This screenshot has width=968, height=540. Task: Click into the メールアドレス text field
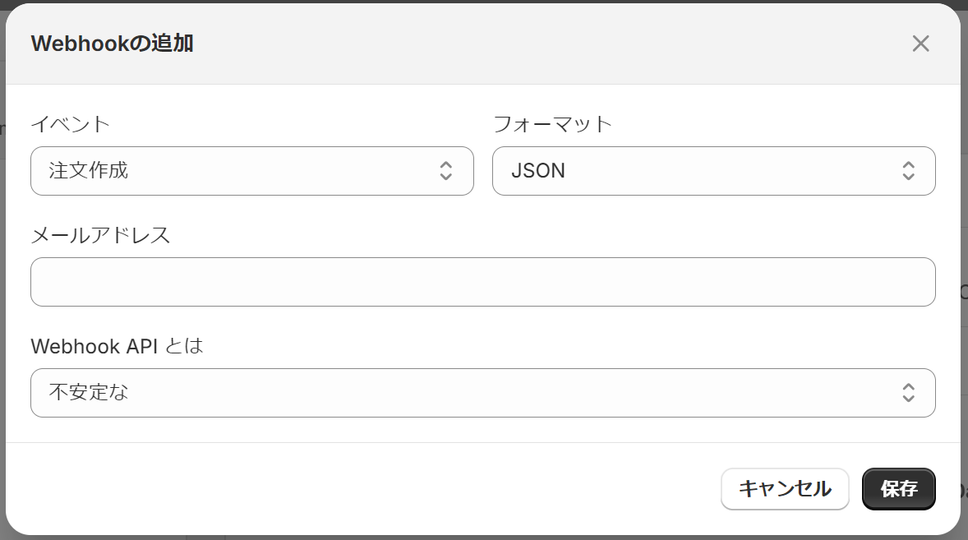tap(482, 282)
